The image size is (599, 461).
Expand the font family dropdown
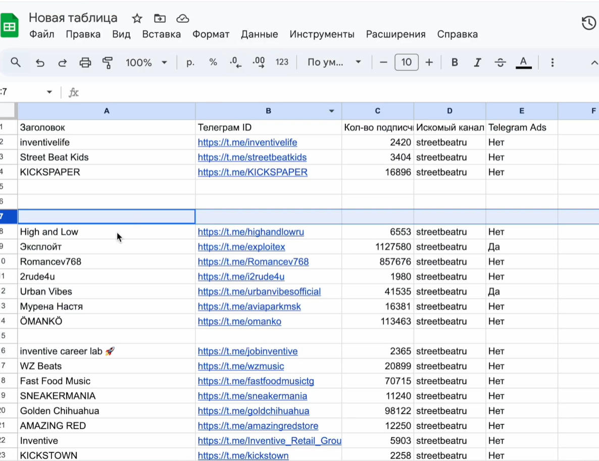click(334, 63)
